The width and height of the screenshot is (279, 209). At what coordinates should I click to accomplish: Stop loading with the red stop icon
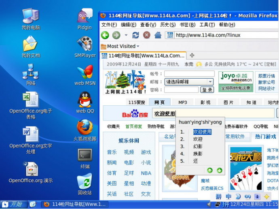coord(147,35)
